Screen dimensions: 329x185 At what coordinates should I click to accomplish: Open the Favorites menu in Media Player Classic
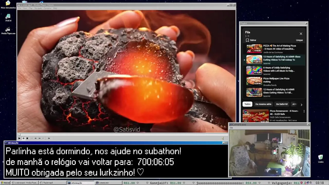click(48, 8)
